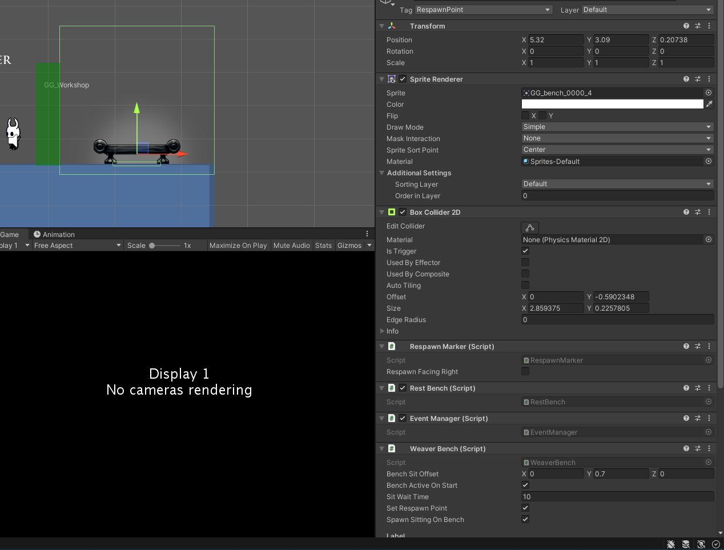Open the Sprite Renderer Color swatch
Viewport: 724px width, 550px height.
[x=612, y=104]
